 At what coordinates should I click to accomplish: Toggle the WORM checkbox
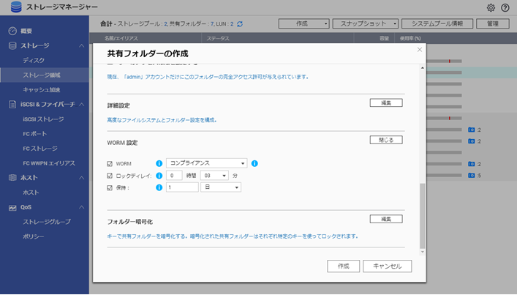point(110,163)
